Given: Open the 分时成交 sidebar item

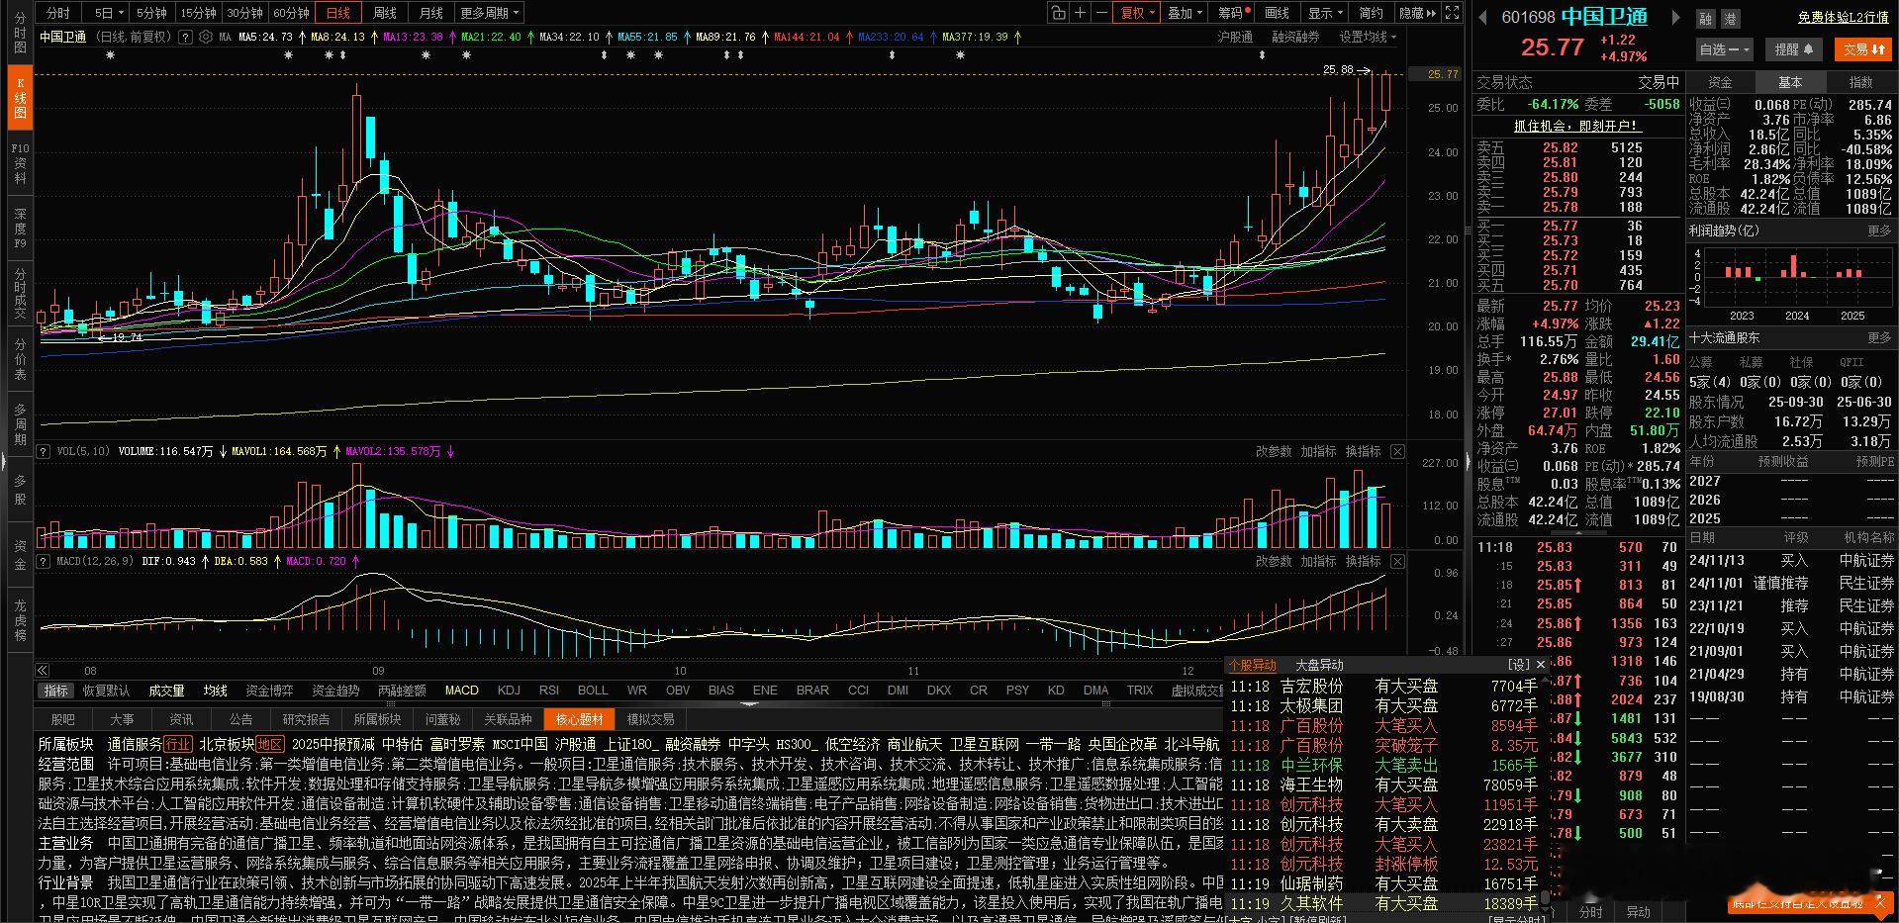Looking at the screenshot, I should (20, 293).
